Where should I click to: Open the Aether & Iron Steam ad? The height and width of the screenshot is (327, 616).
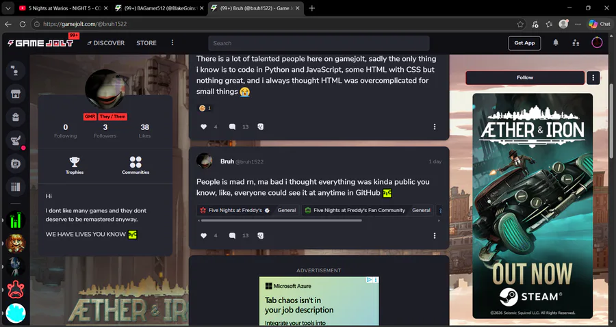pos(532,206)
